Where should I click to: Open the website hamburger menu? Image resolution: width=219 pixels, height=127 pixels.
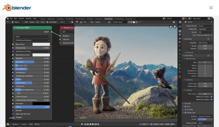211,8
